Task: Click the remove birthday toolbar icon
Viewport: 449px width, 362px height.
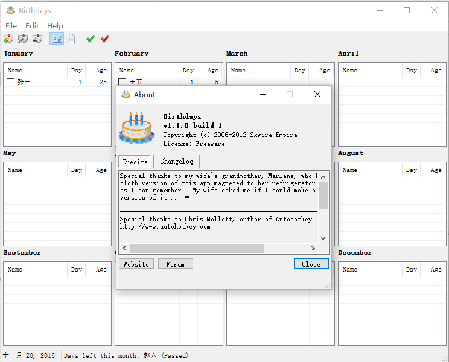Action: (37, 39)
